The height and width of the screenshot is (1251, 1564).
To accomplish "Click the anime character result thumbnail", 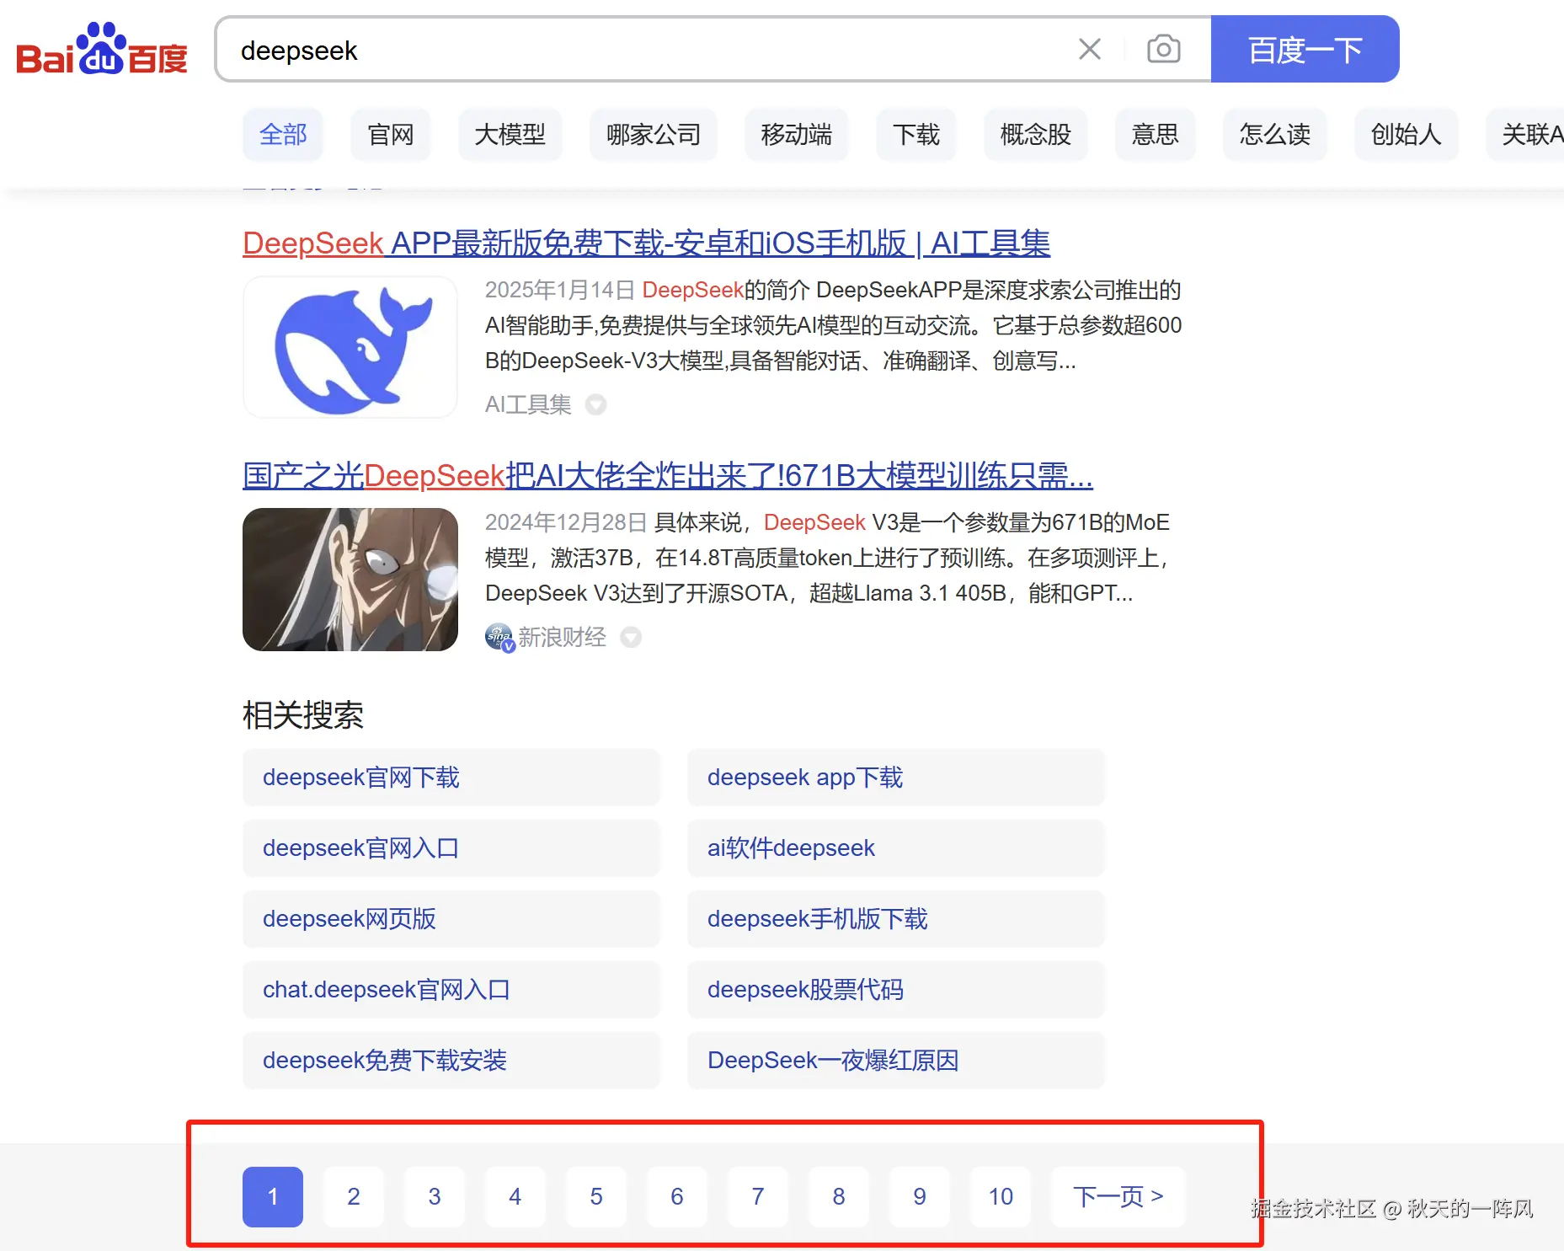I will coord(350,580).
